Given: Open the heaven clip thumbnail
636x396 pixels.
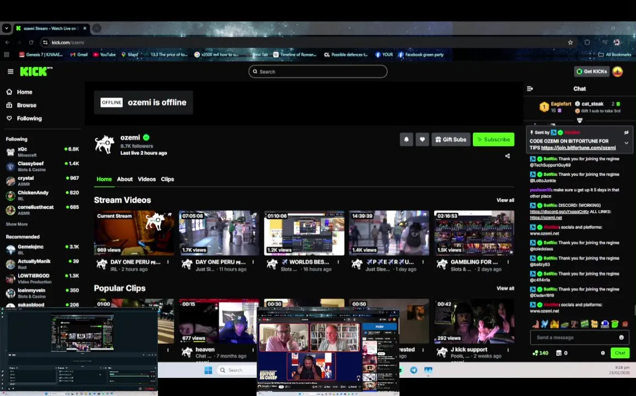Looking at the screenshot, I should (219, 321).
